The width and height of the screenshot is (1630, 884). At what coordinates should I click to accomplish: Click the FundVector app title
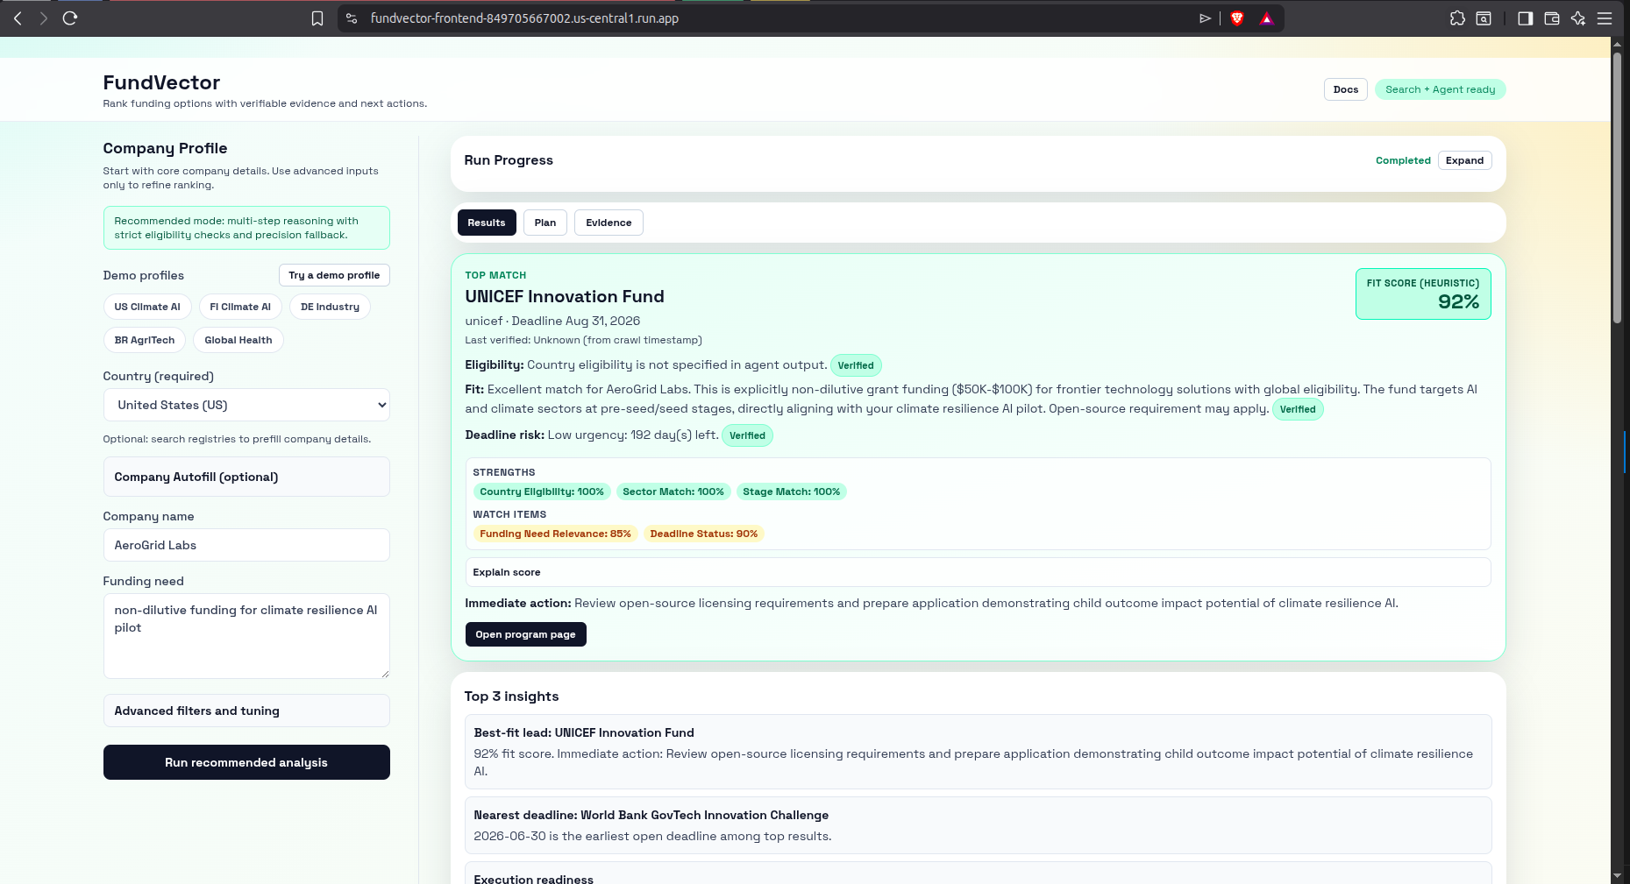point(161,82)
